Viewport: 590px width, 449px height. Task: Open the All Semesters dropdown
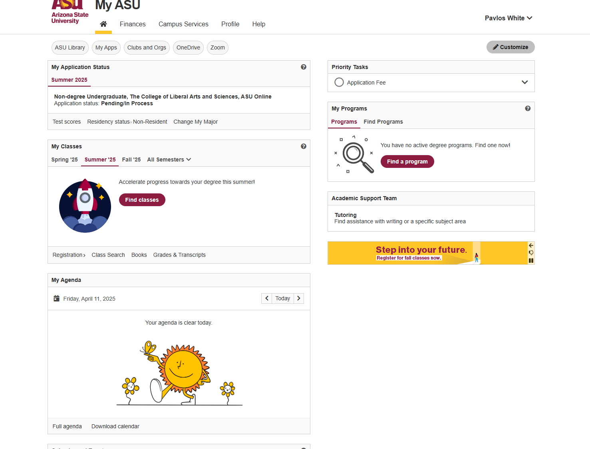(169, 160)
